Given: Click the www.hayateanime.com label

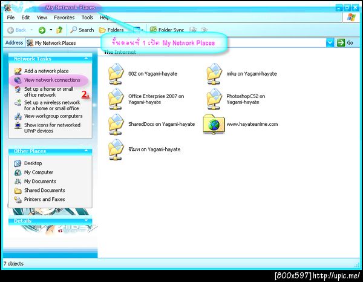Looking at the screenshot, I should pos(252,124).
